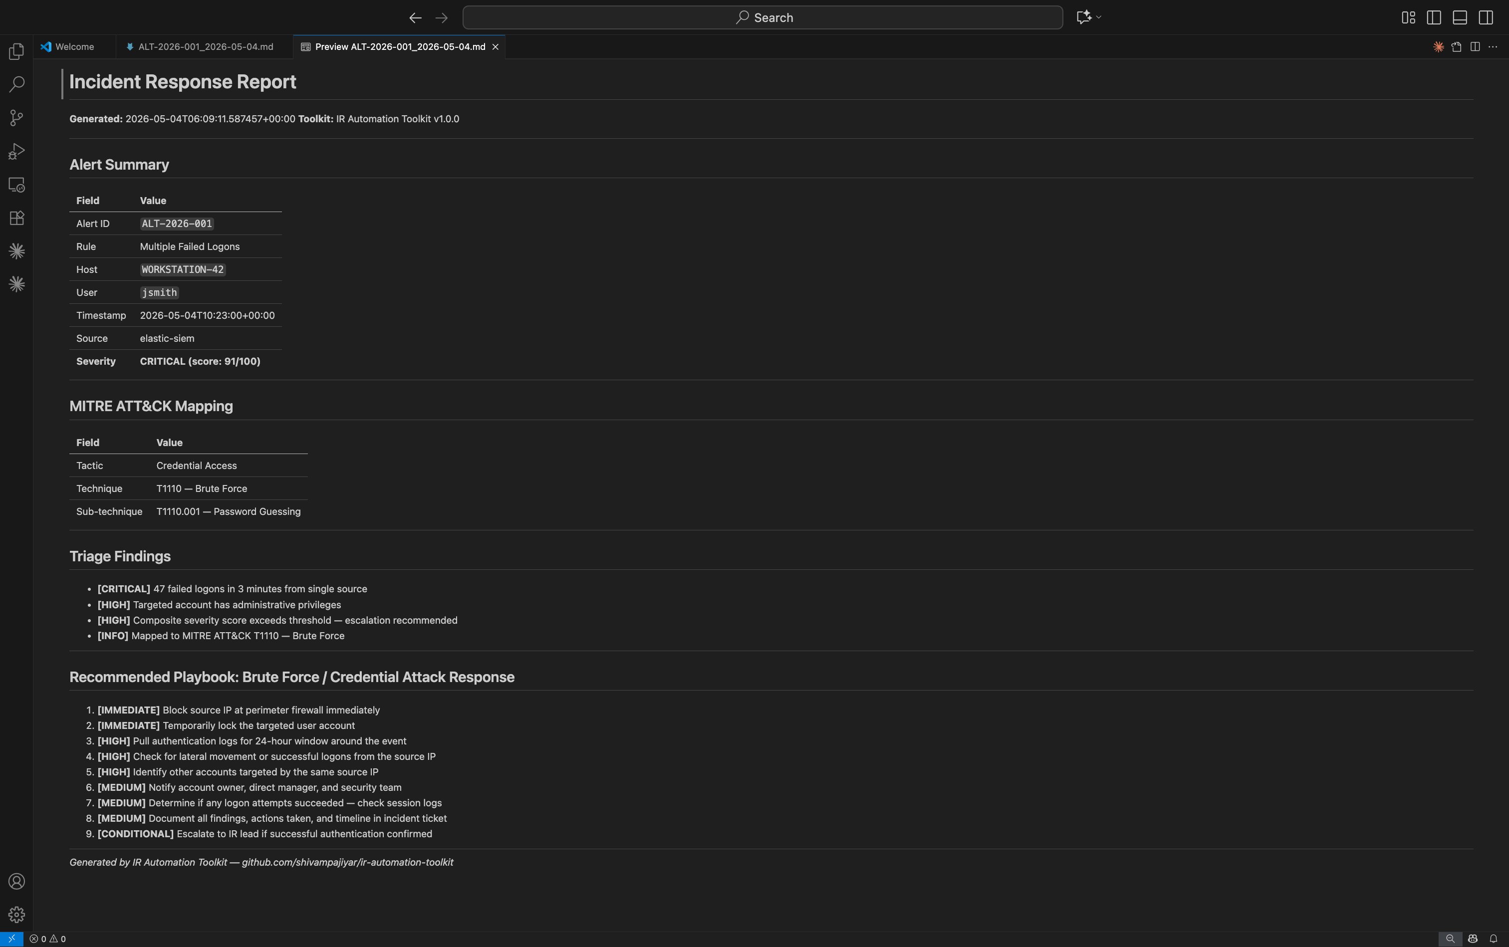The height and width of the screenshot is (947, 1509).
Task: Open notifications bell in status bar
Action: [x=1494, y=939]
